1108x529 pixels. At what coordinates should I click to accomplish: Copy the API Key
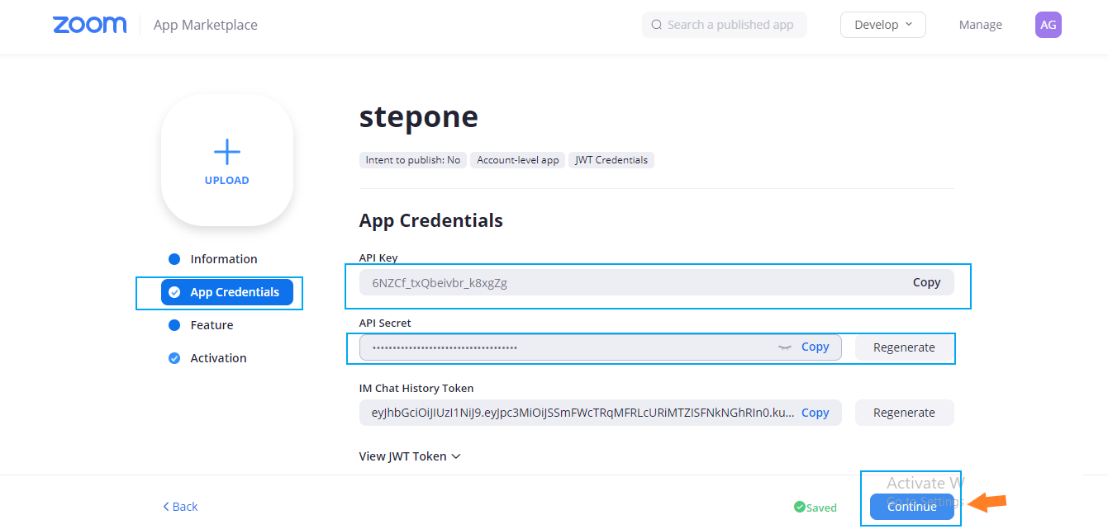[x=927, y=282]
